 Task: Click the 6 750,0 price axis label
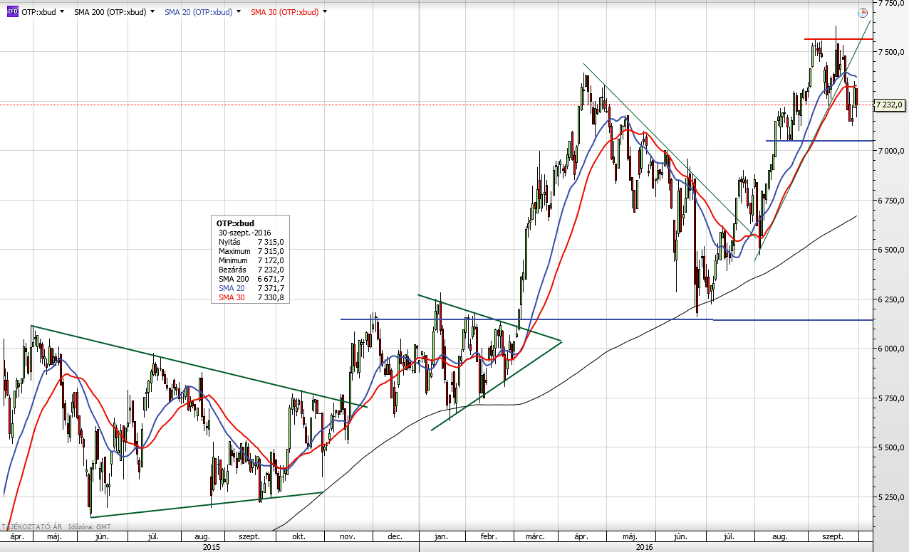892,201
